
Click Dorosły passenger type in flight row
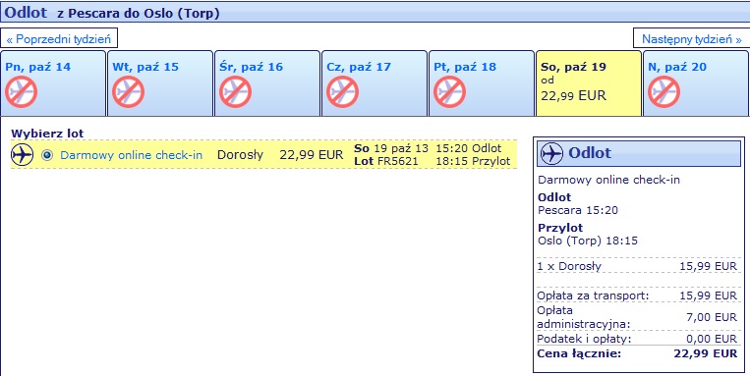(240, 155)
